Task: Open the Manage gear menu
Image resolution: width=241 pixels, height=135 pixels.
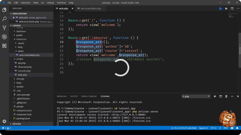Action: tap(4, 121)
